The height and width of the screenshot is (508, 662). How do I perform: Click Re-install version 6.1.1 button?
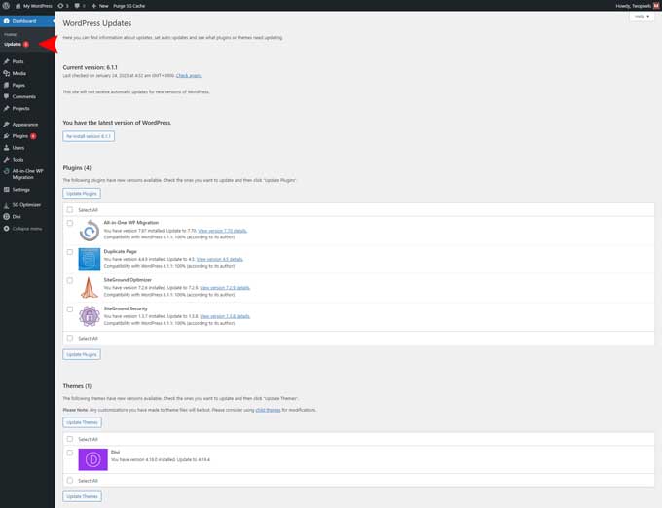[89, 136]
